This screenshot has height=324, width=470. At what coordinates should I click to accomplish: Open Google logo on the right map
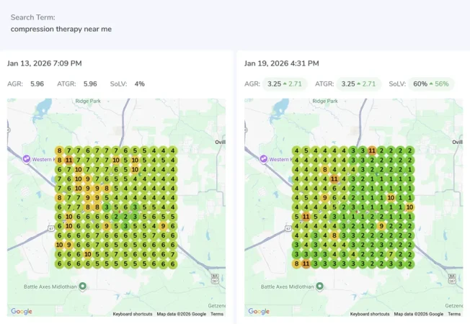(x=259, y=311)
